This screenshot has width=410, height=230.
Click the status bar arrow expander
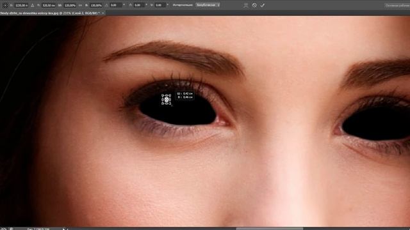pyautogui.click(x=64, y=229)
